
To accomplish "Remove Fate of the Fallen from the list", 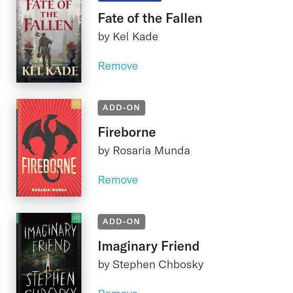I will pos(118,66).
